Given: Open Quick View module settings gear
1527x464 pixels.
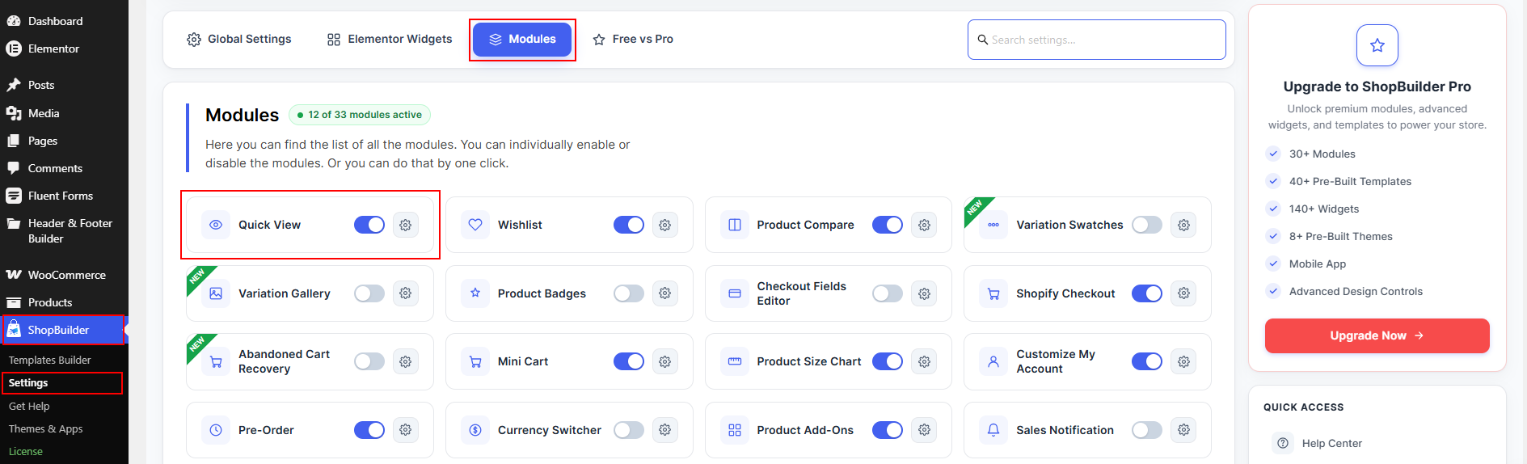Looking at the screenshot, I should [406, 225].
